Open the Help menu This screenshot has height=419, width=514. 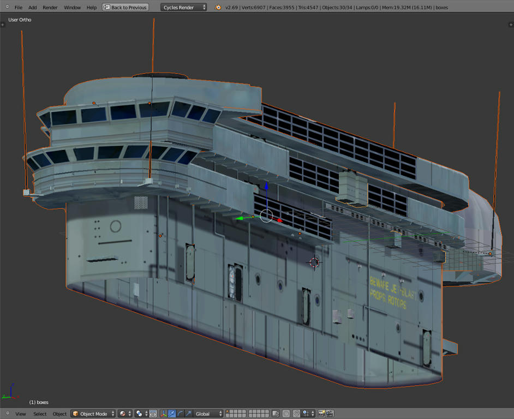(92, 8)
